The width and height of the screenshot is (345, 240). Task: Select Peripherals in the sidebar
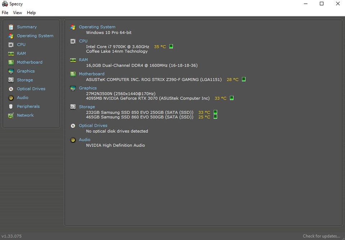[28, 107]
